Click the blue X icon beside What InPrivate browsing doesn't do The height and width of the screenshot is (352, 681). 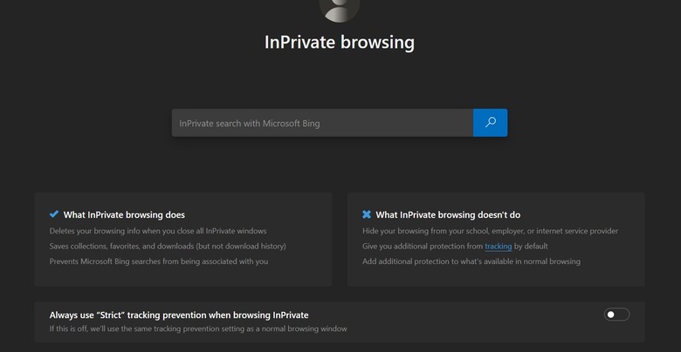tap(367, 214)
